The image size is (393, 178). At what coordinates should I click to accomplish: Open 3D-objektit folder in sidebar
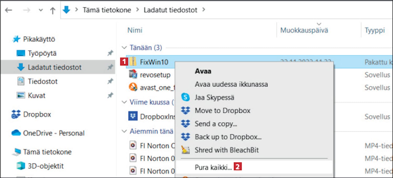[46, 166]
